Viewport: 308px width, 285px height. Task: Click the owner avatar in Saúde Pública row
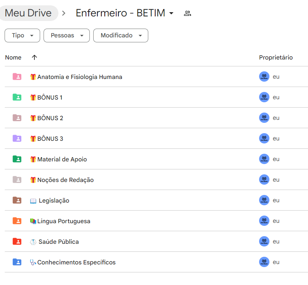[x=264, y=242]
